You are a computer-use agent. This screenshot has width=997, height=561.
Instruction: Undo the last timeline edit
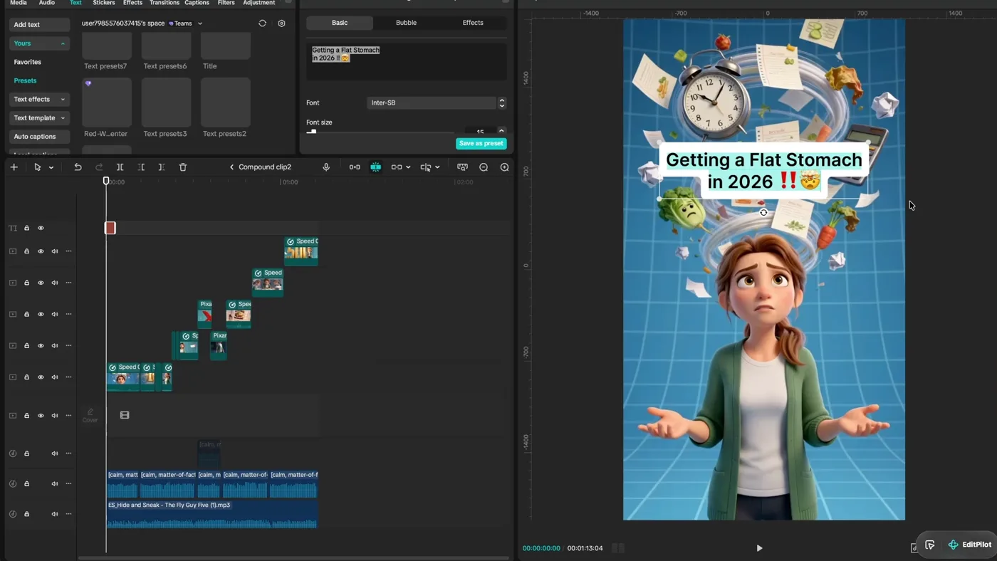[x=78, y=167]
